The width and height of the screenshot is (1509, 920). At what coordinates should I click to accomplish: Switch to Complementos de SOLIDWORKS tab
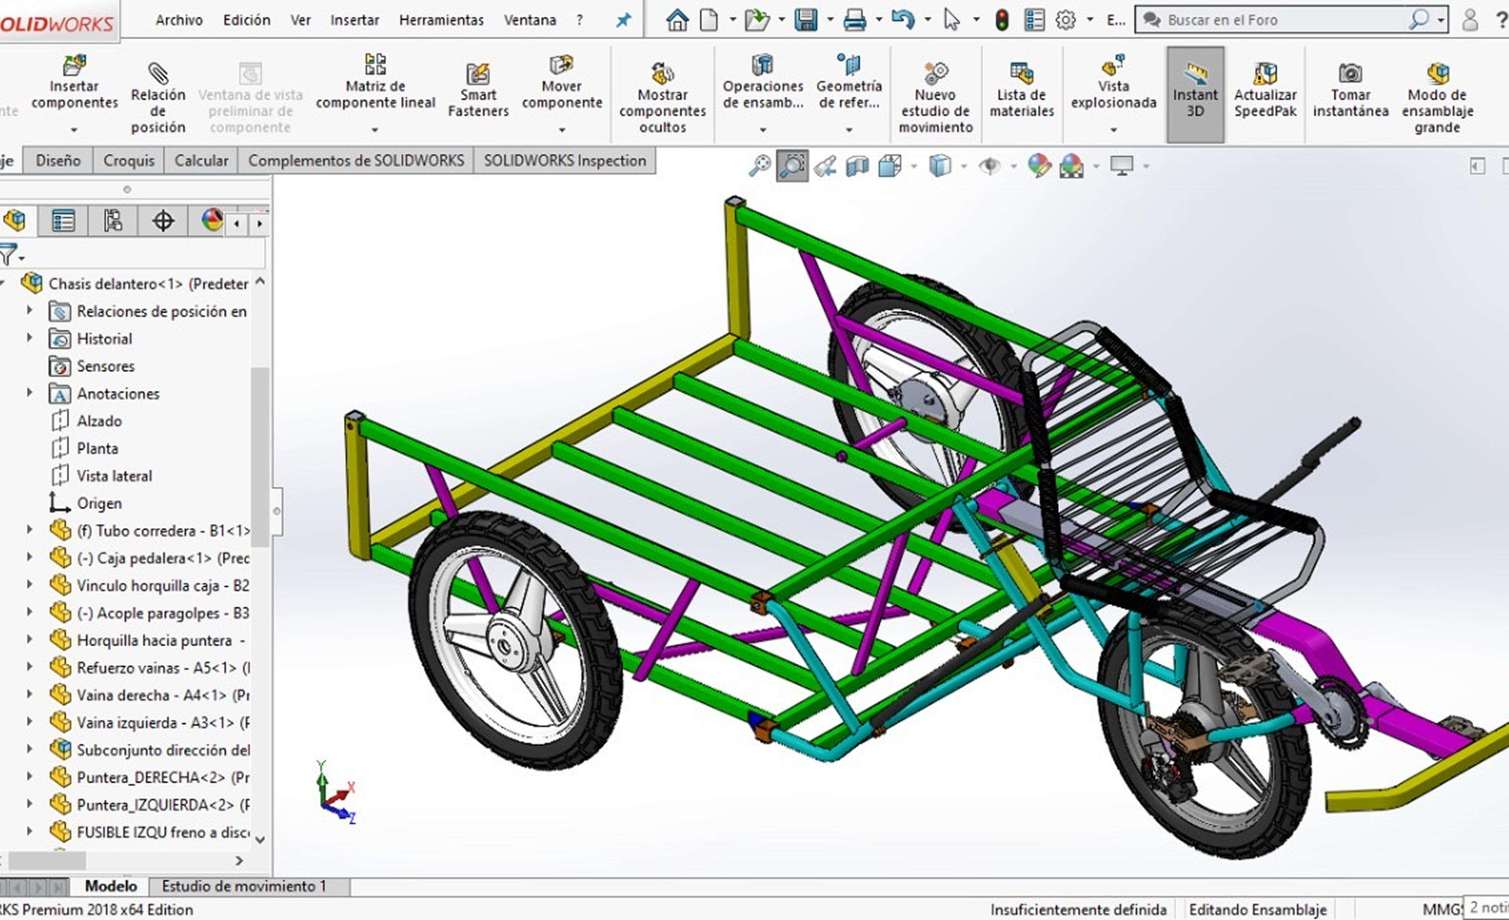[x=356, y=160]
